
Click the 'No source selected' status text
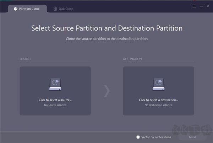click(x=55, y=105)
